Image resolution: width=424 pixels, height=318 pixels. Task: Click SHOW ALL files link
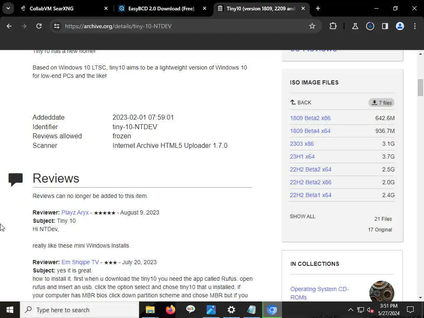tap(302, 216)
